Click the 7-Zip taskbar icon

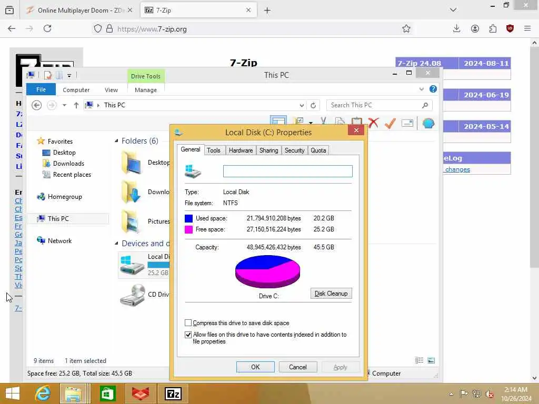[173, 393]
